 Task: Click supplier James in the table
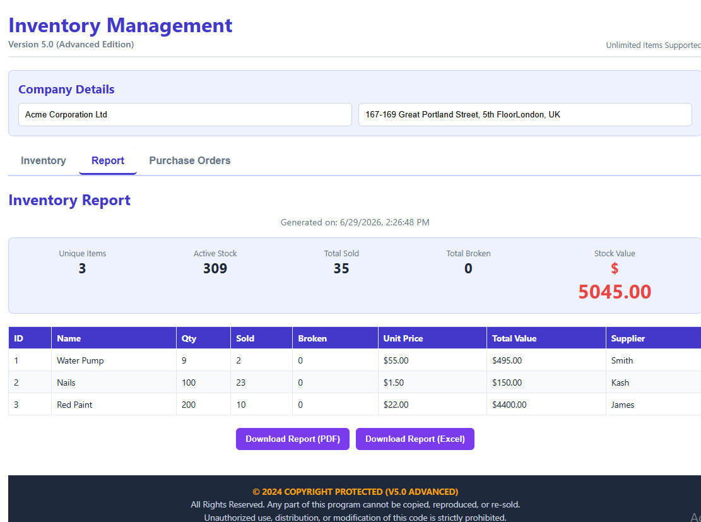click(x=653, y=405)
